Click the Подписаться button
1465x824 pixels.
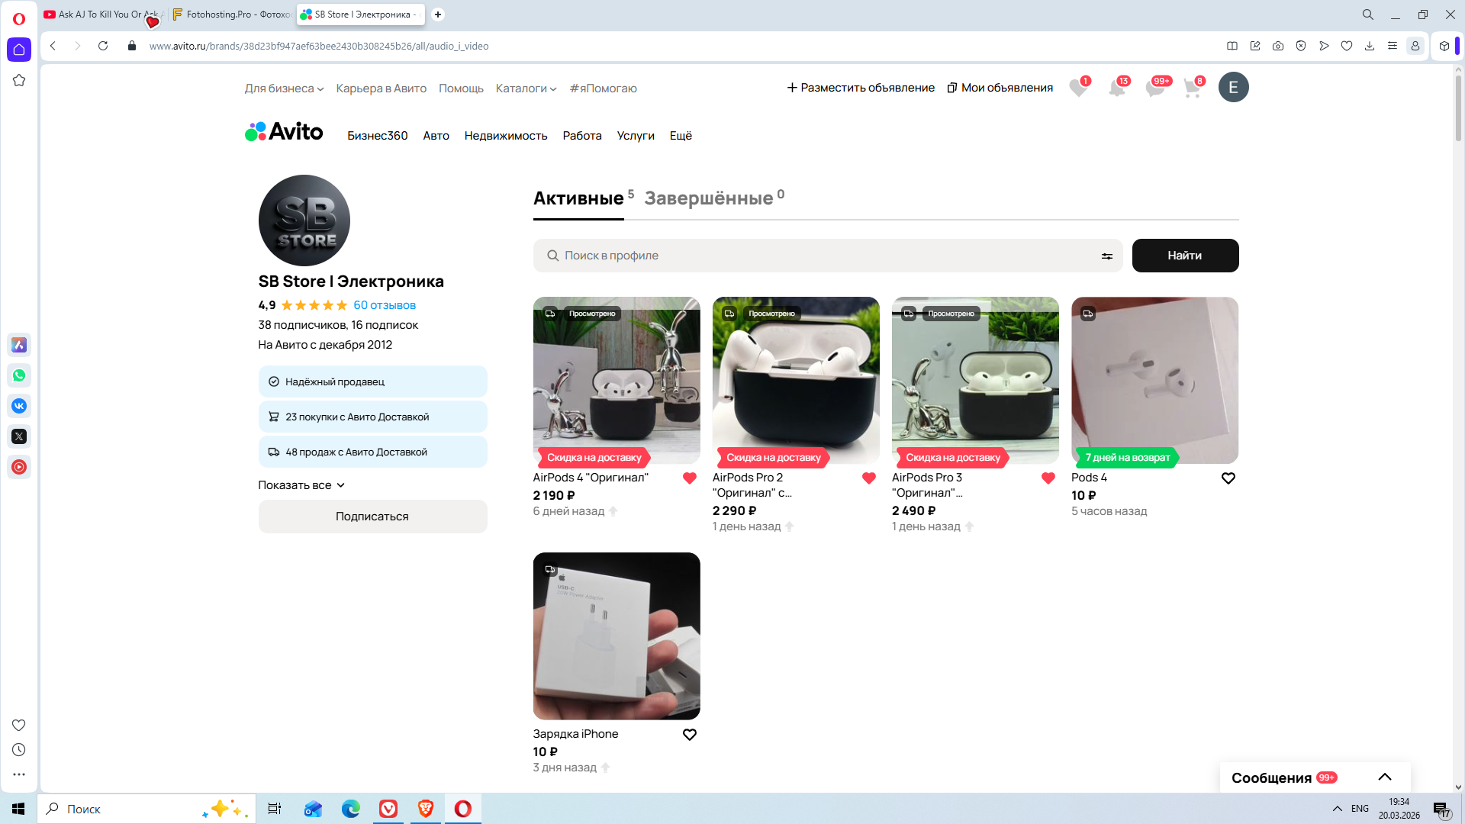[x=372, y=517]
